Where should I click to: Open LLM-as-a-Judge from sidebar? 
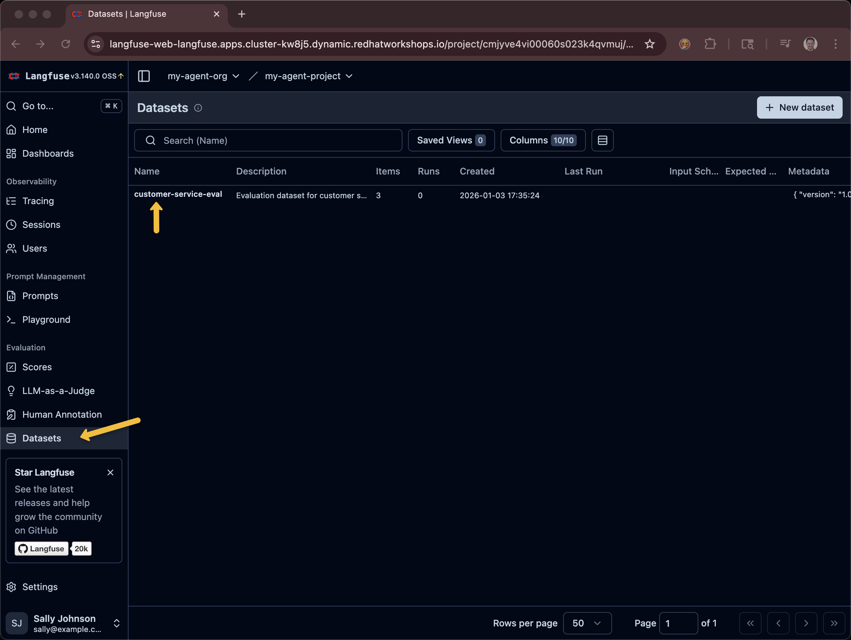point(58,391)
